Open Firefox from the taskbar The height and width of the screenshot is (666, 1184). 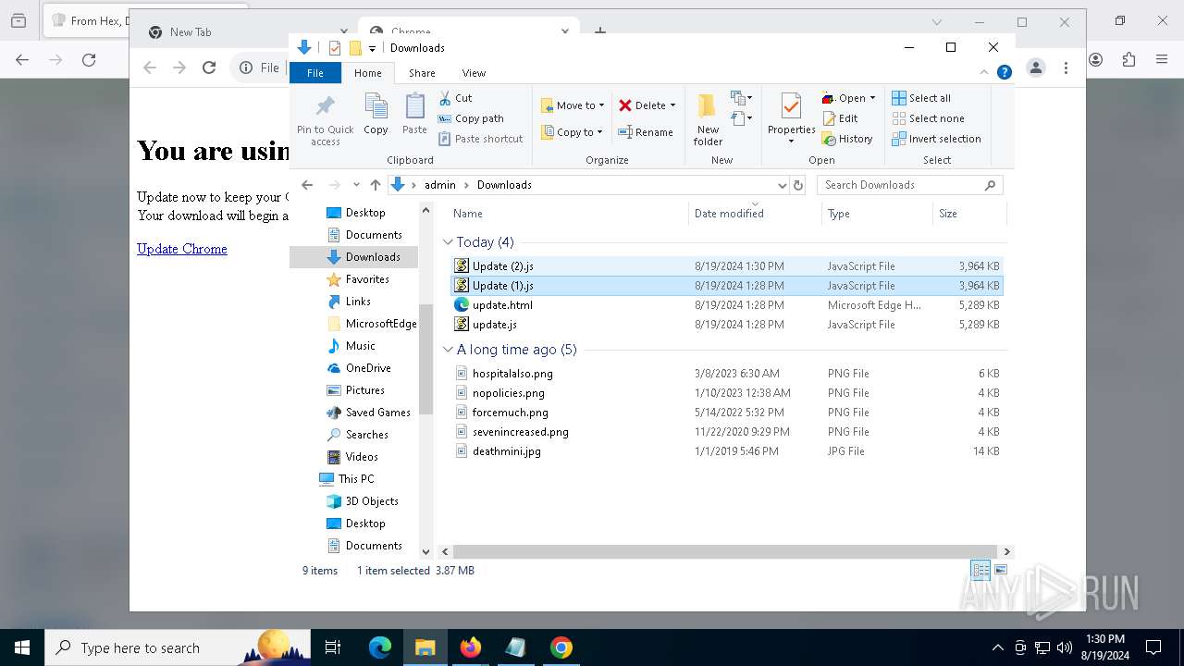471,647
